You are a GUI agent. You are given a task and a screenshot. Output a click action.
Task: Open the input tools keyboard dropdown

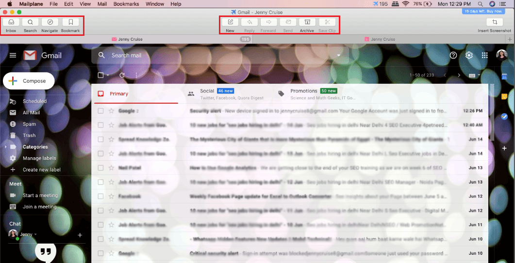(474, 75)
